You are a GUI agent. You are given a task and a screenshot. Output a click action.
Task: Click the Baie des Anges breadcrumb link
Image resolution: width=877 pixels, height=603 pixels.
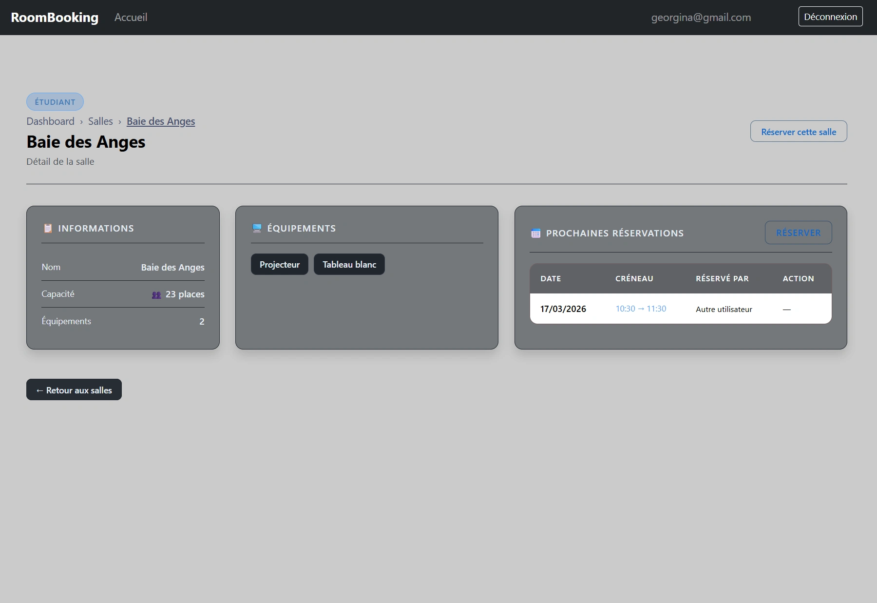(161, 121)
